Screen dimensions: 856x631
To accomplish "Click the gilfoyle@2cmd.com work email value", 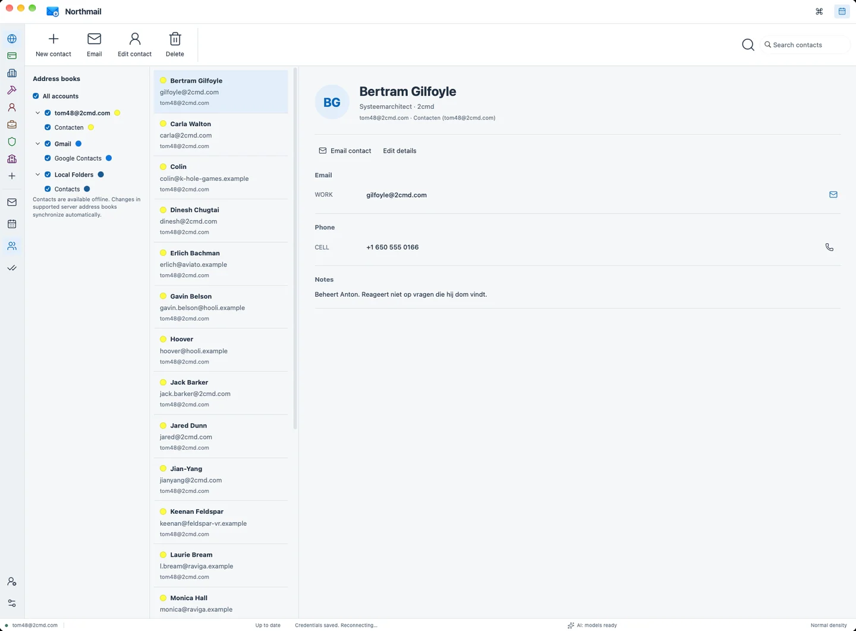I will [x=396, y=195].
